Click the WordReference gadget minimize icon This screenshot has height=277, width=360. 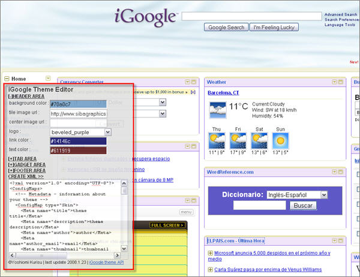[340, 173]
